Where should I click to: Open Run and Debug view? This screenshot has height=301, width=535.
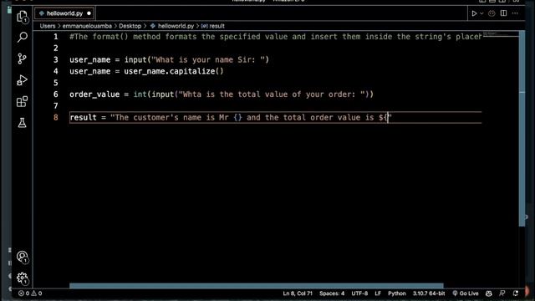pyautogui.click(x=23, y=80)
